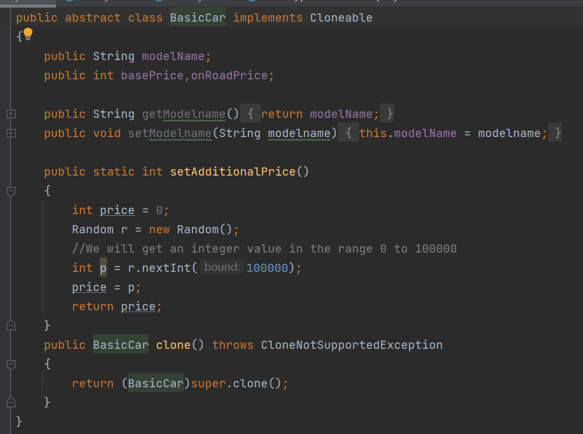This screenshot has width=583, height=434.
Task: Expand the folded getModelname method
Action: [x=11, y=114]
